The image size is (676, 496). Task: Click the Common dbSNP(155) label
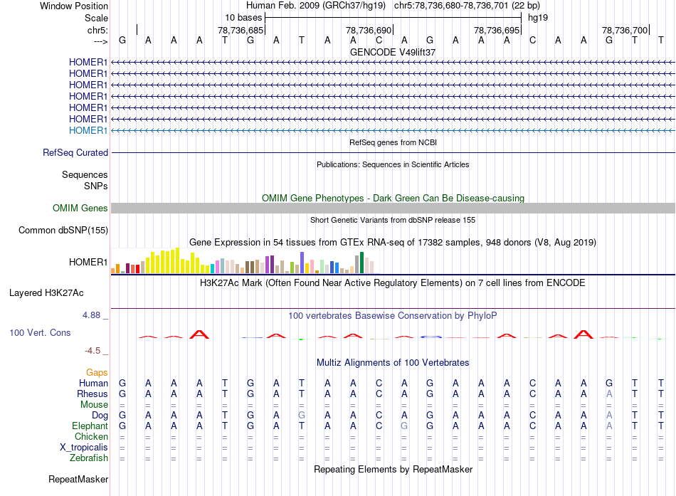click(x=63, y=231)
